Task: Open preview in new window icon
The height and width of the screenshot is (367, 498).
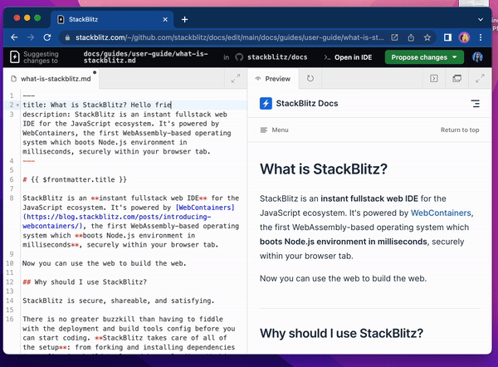Action: click(456, 79)
